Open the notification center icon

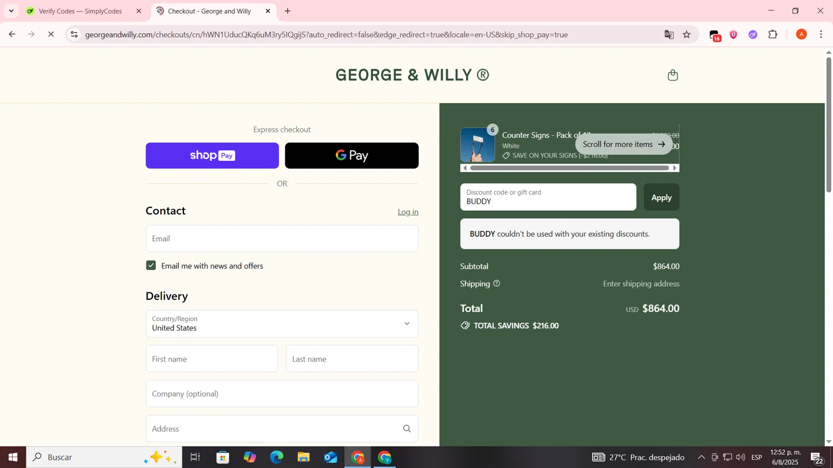[817, 457]
